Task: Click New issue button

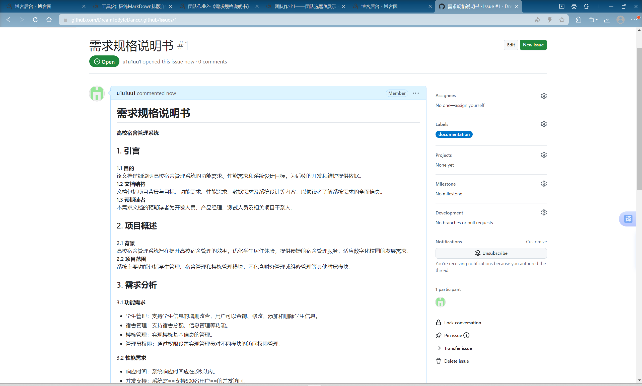Action: point(533,44)
